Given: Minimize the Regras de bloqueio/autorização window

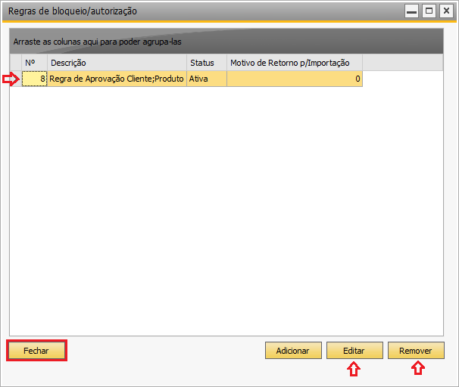Looking at the screenshot, I should 411,11.
